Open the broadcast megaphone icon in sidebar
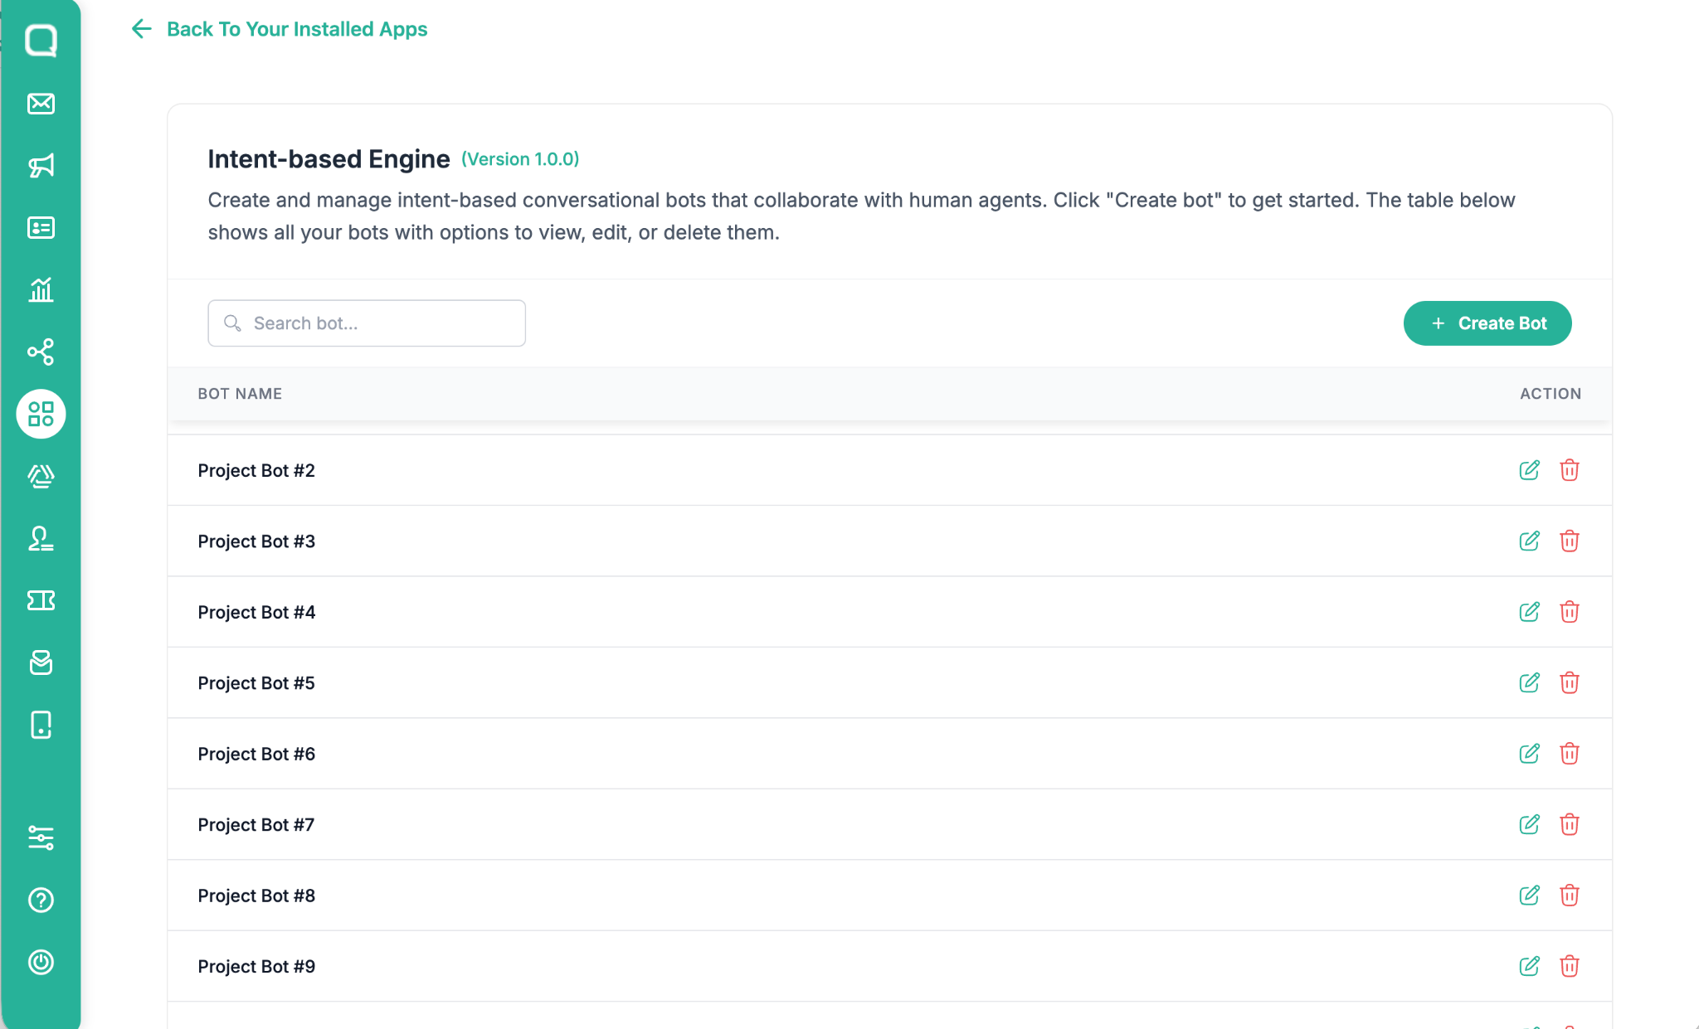The width and height of the screenshot is (1699, 1029). click(x=41, y=166)
